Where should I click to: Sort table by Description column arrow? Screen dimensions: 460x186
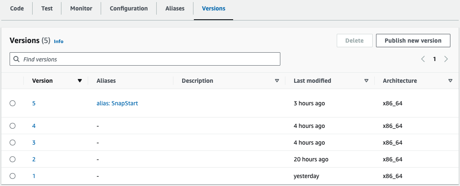pos(277,81)
